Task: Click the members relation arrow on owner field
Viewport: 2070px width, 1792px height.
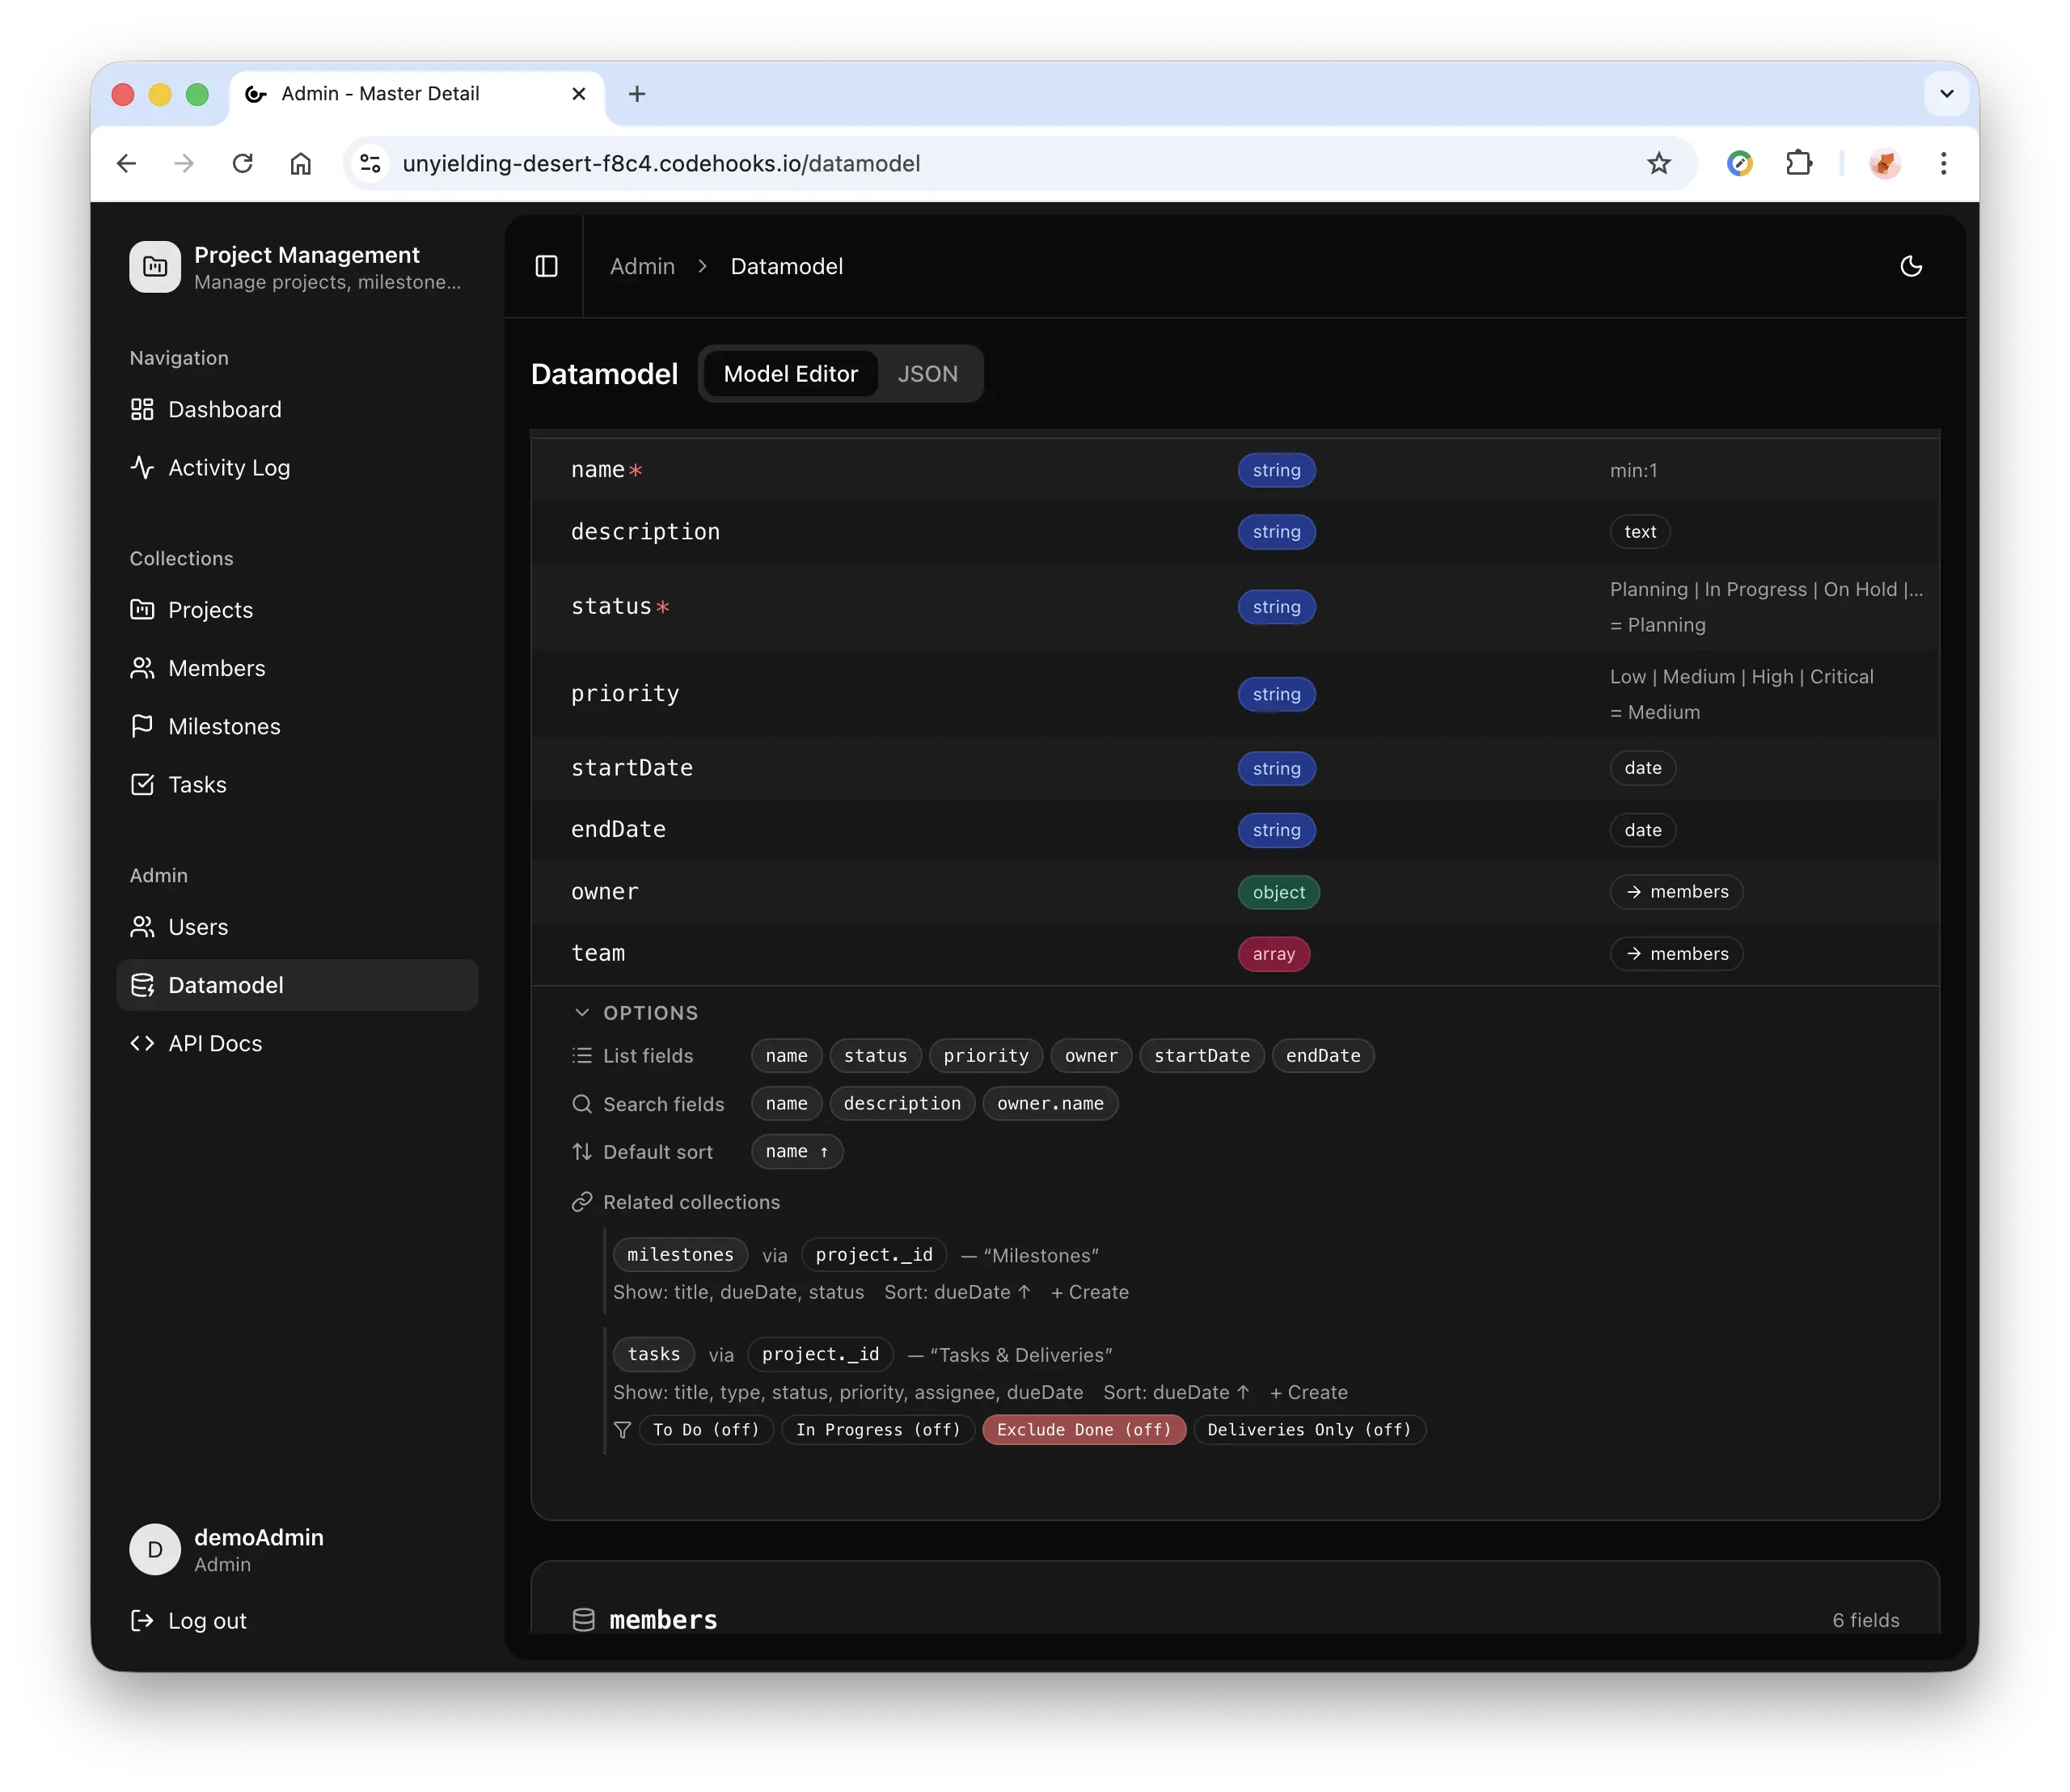Action: (x=1676, y=892)
